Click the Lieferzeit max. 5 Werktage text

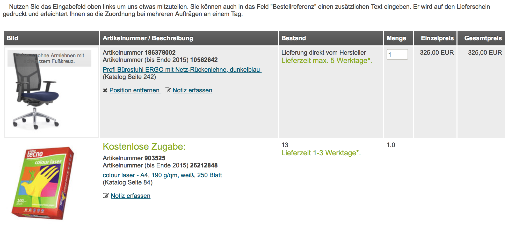coord(326,61)
